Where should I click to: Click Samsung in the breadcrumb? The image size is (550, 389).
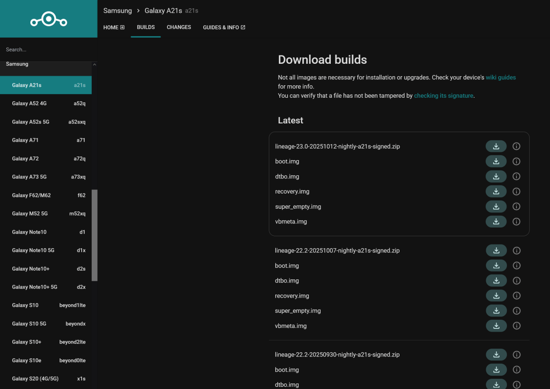click(117, 10)
